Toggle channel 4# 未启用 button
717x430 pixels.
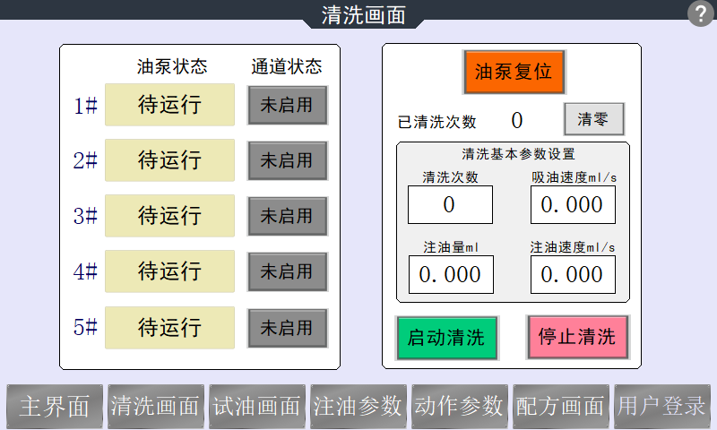[x=287, y=271]
